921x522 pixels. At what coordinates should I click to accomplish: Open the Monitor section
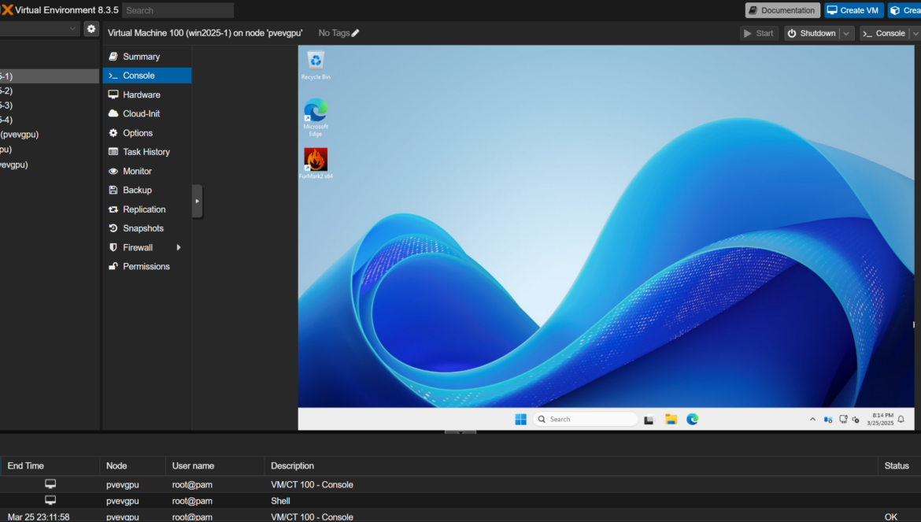point(147,172)
